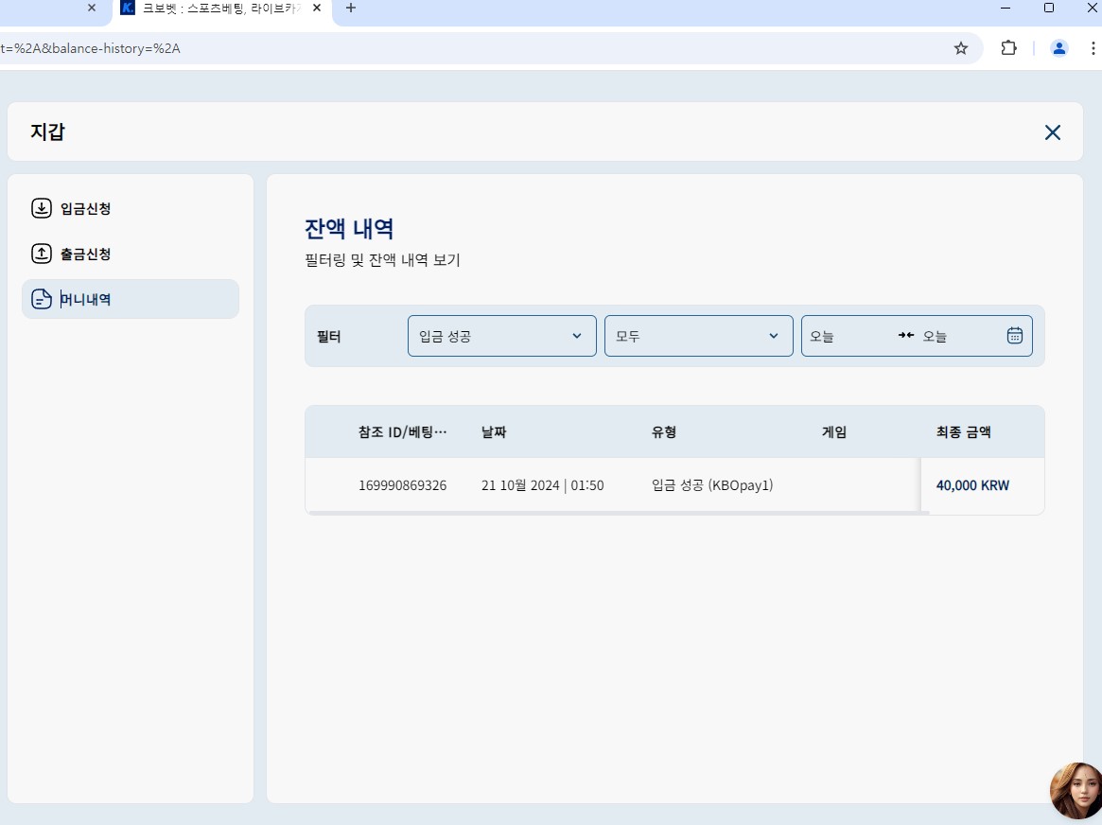Open the browser profile icon
The image size is (1102, 825).
click(1059, 48)
